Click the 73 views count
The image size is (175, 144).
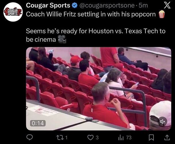pyautogui.click(x=129, y=137)
